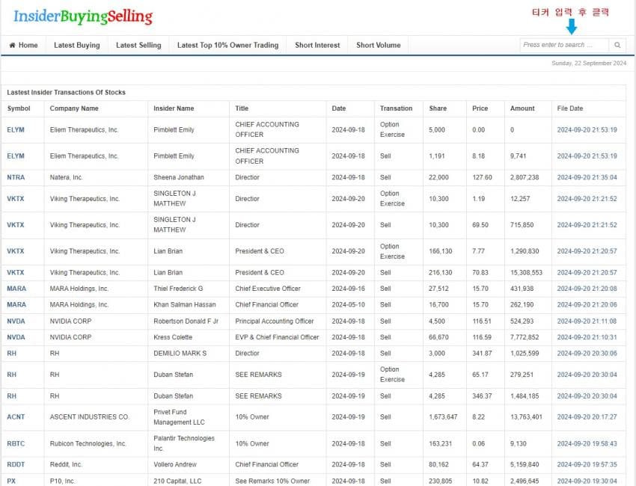
Task: Select insider name Vollero Andrew
Action: coord(175,464)
